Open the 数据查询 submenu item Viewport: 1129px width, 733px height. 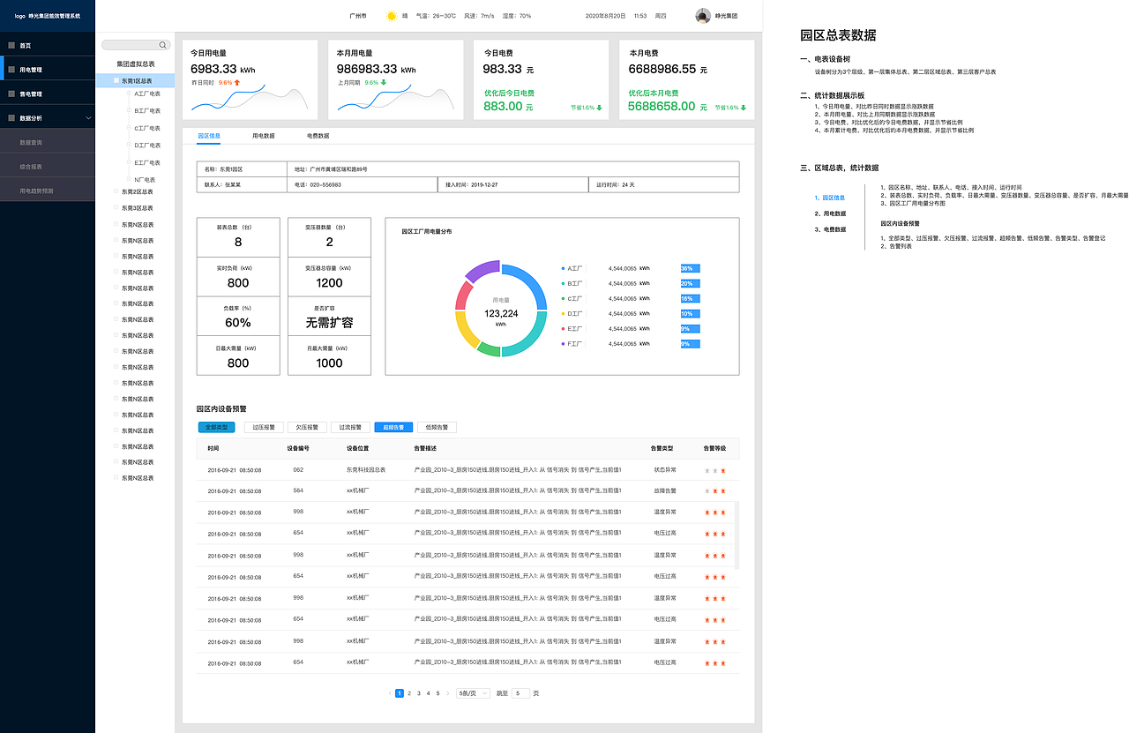[x=47, y=142]
